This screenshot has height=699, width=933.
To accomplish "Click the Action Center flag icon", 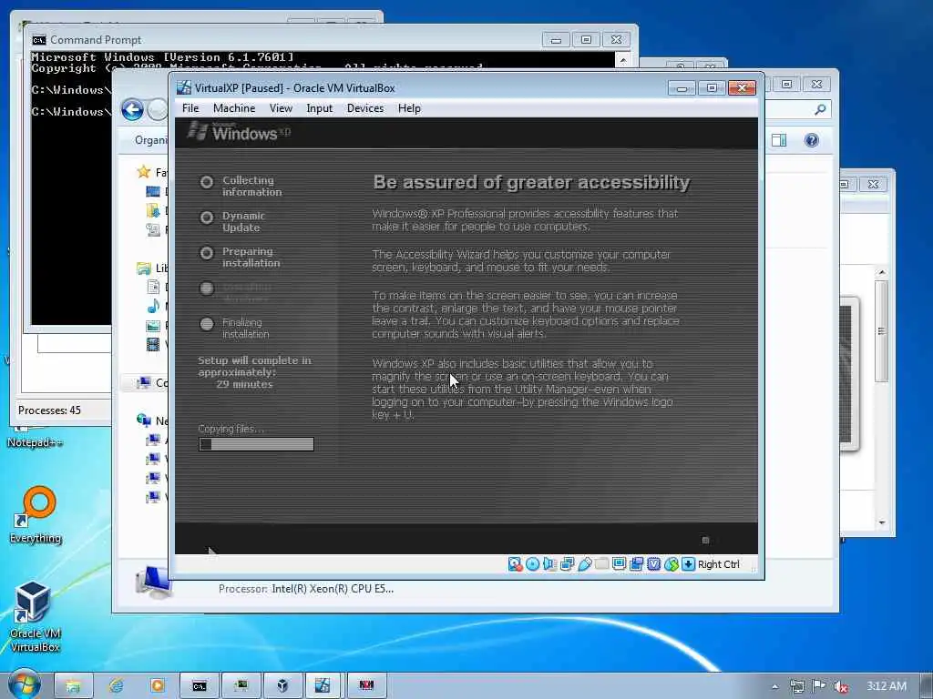I will pyautogui.click(x=819, y=686).
